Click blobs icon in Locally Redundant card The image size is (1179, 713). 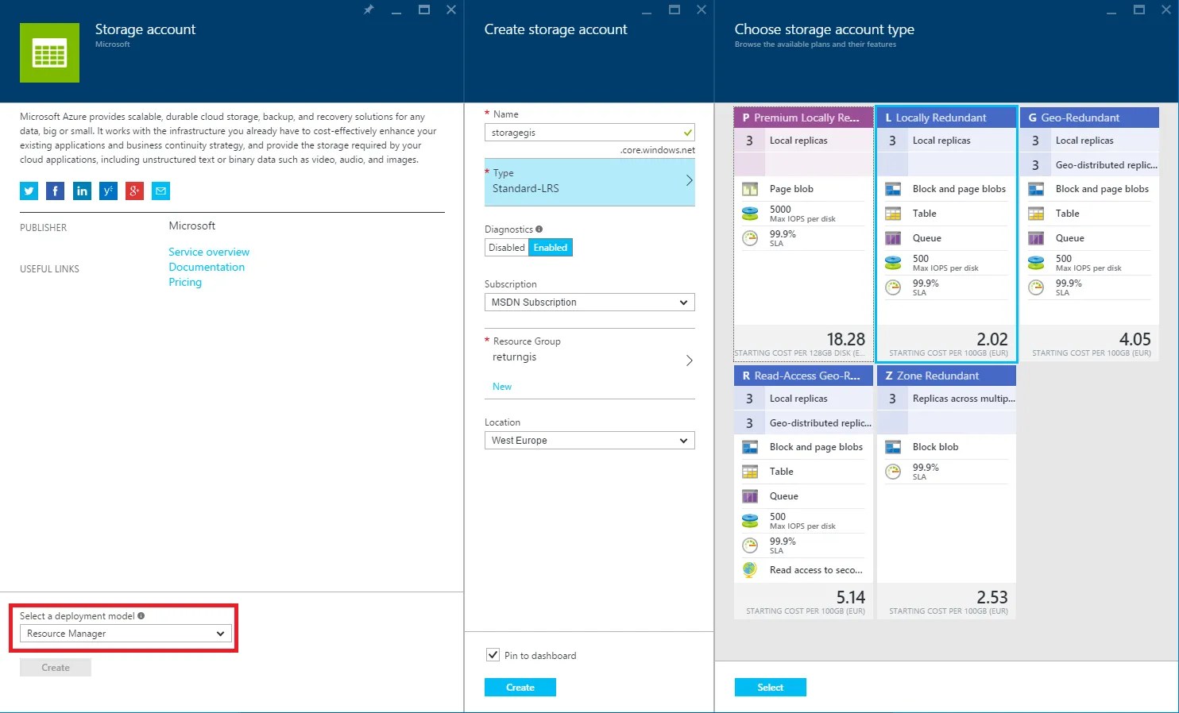(x=893, y=189)
